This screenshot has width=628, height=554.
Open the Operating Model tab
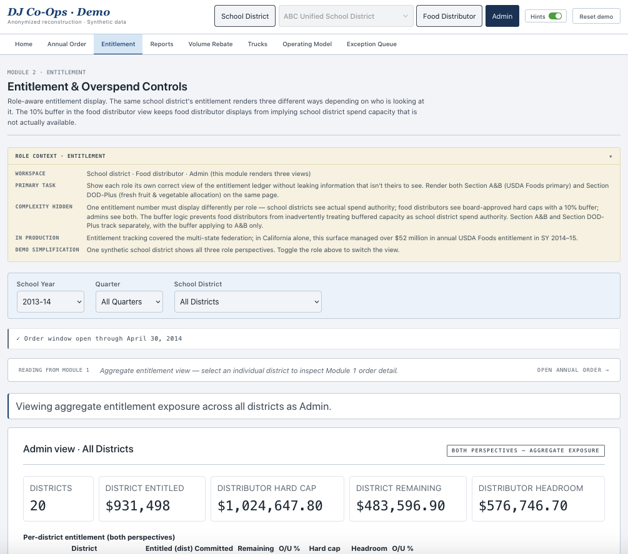307,44
